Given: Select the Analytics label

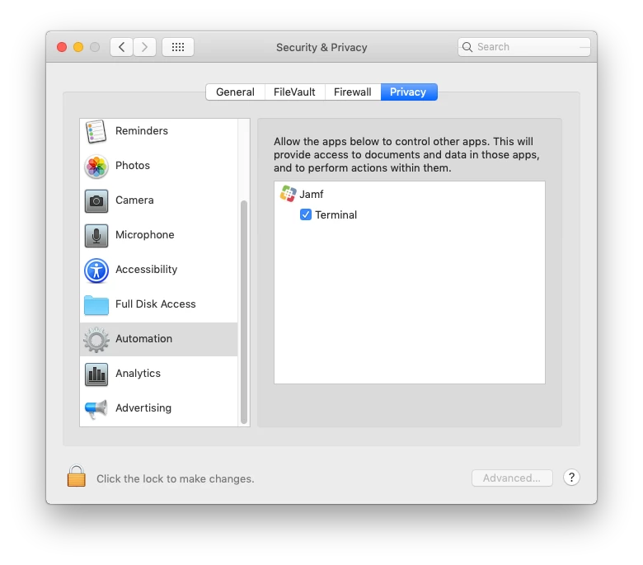Looking at the screenshot, I should tap(138, 374).
